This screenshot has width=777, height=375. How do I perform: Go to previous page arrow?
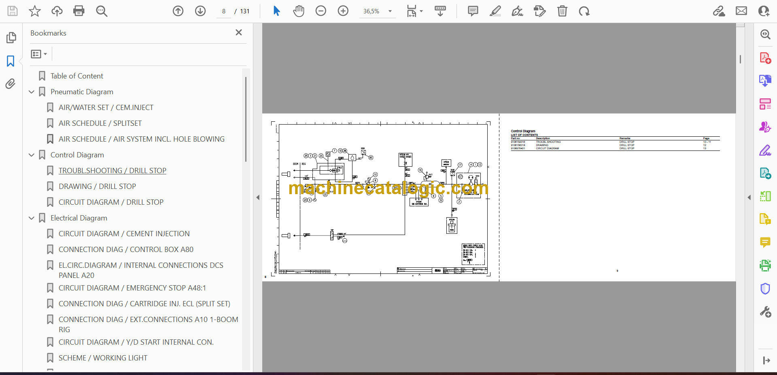point(178,11)
